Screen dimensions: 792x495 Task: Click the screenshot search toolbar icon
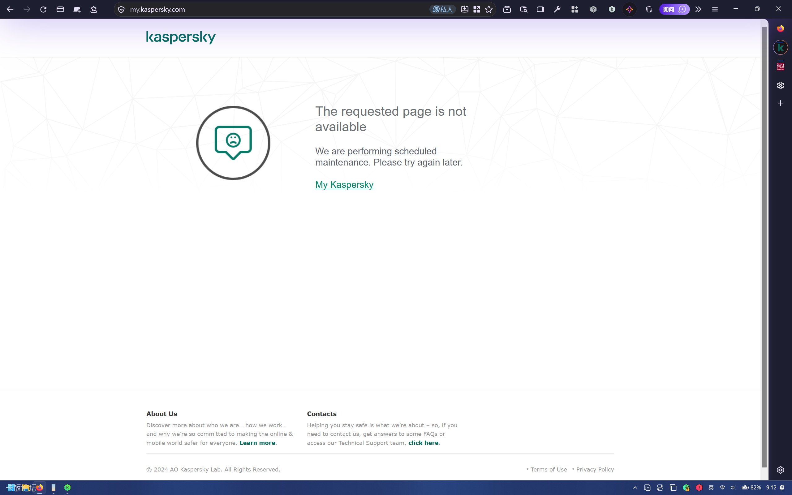[x=523, y=9]
